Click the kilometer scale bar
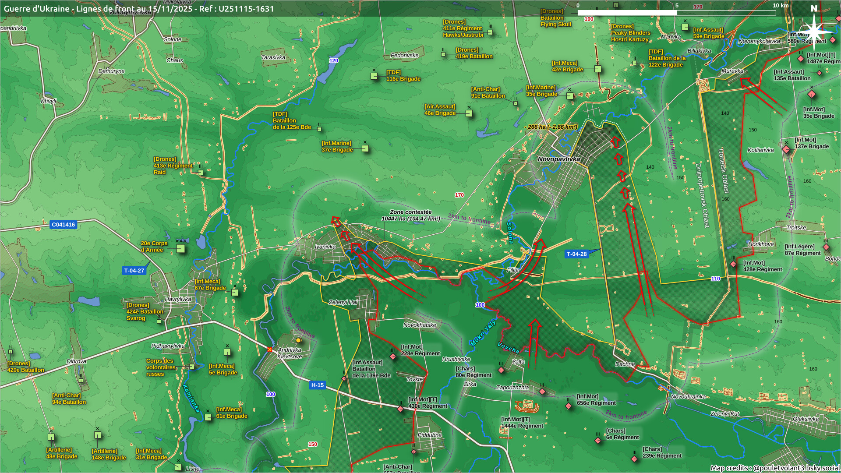This screenshot has width=841, height=473. [x=676, y=13]
